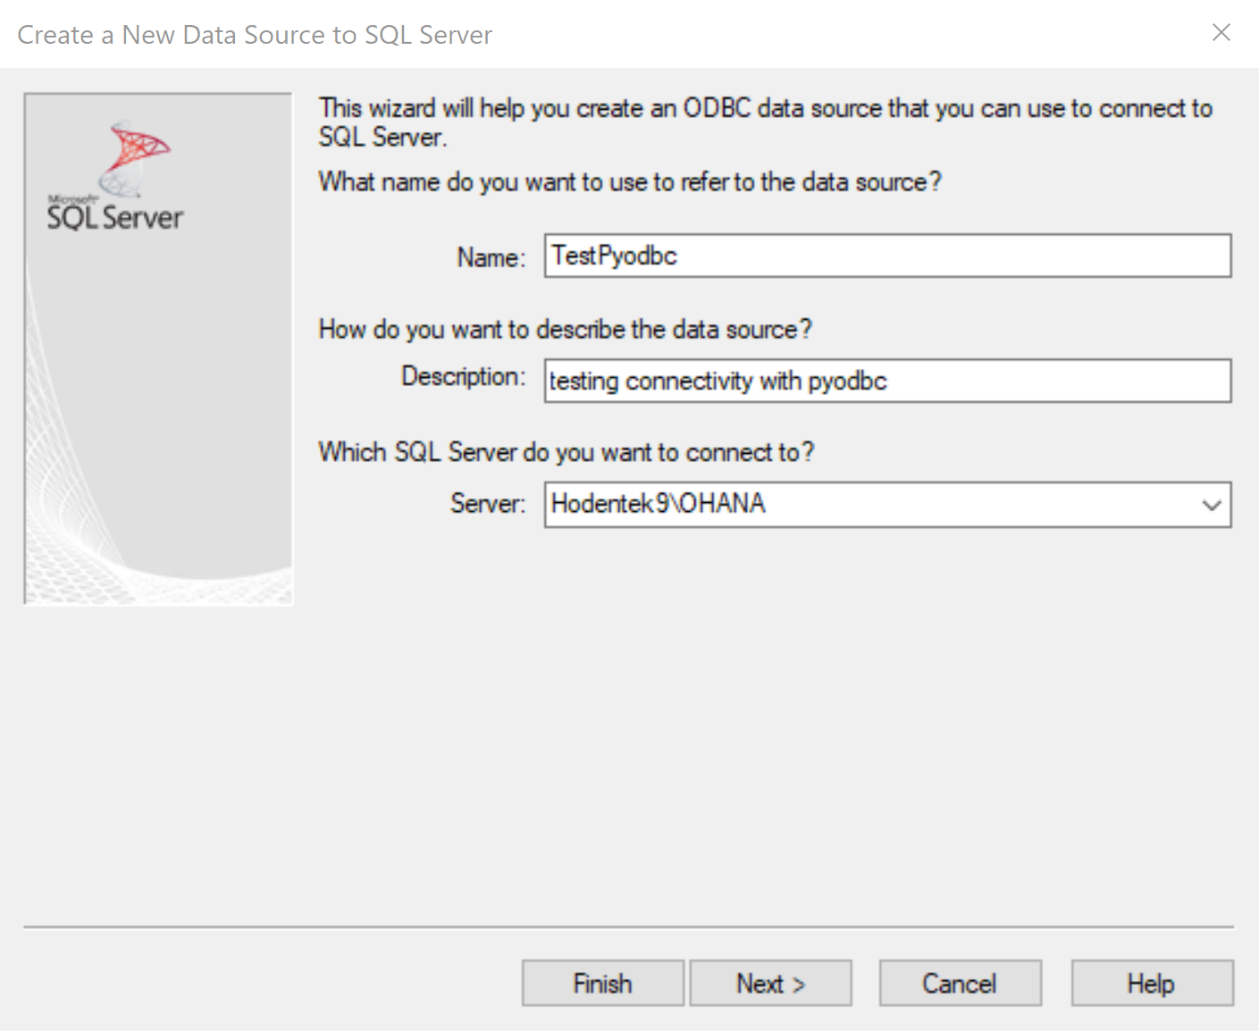Click the dialog close X

tap(1221, 32)
